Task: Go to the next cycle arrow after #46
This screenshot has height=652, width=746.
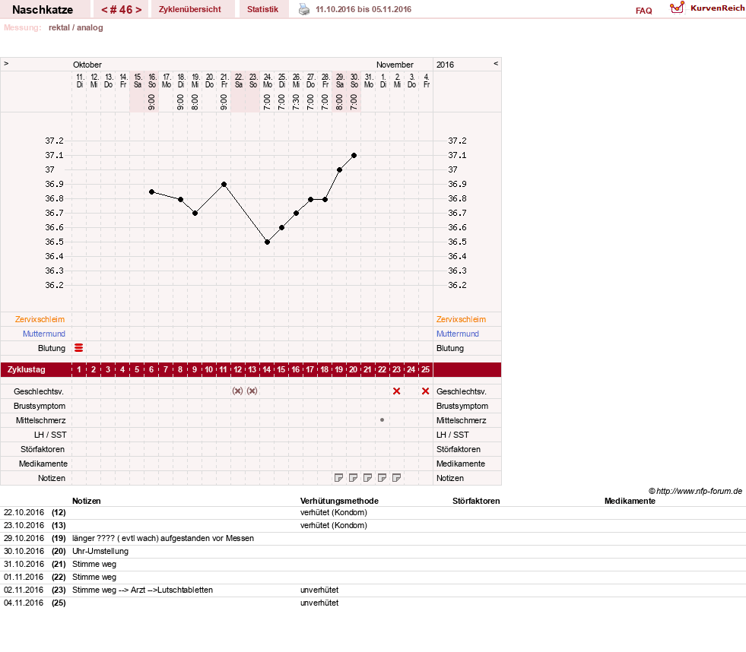Action: [x=138, y=10]
